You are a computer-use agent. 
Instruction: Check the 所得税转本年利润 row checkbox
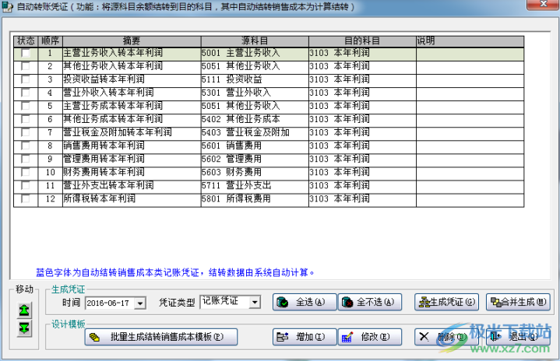point(26,198)
